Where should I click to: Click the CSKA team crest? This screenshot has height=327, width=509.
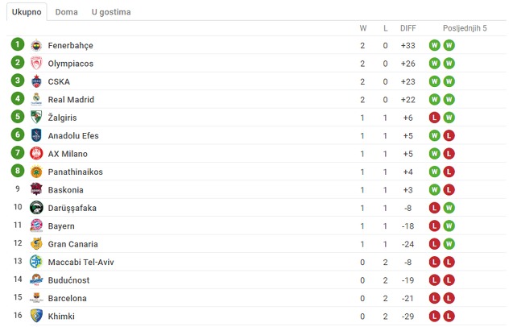pyautogui.click(x=36, y=81)
